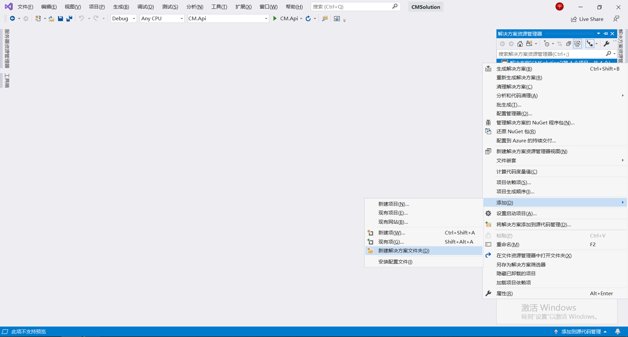Click 添加到源代码管理 in status bar

tap(581, 331)
